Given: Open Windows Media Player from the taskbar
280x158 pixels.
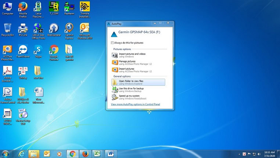Looking at the screenshot, I should point(59,154).
